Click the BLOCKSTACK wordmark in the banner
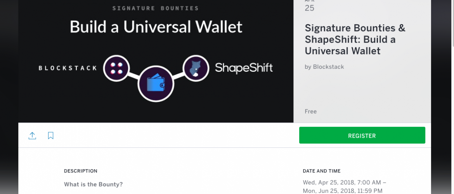The image size is (454, 194). coord(68,68)
